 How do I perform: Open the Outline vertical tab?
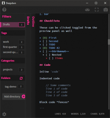click(x=33, y=22)
